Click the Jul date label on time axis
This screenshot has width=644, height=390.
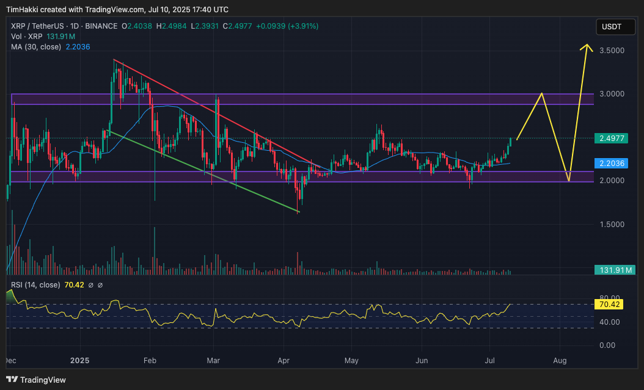click(489, 361)
